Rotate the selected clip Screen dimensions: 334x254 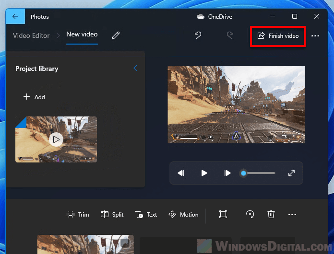[250, 214]
